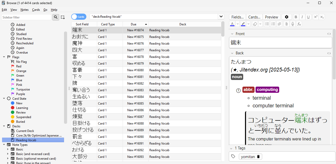
Task: Open the Edit menu
Action: tap(4, 10)
